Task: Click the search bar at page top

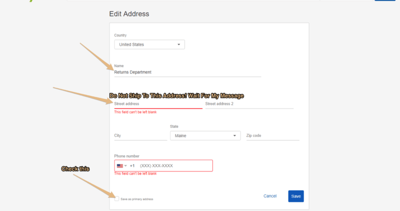Action: click(193, 0)
